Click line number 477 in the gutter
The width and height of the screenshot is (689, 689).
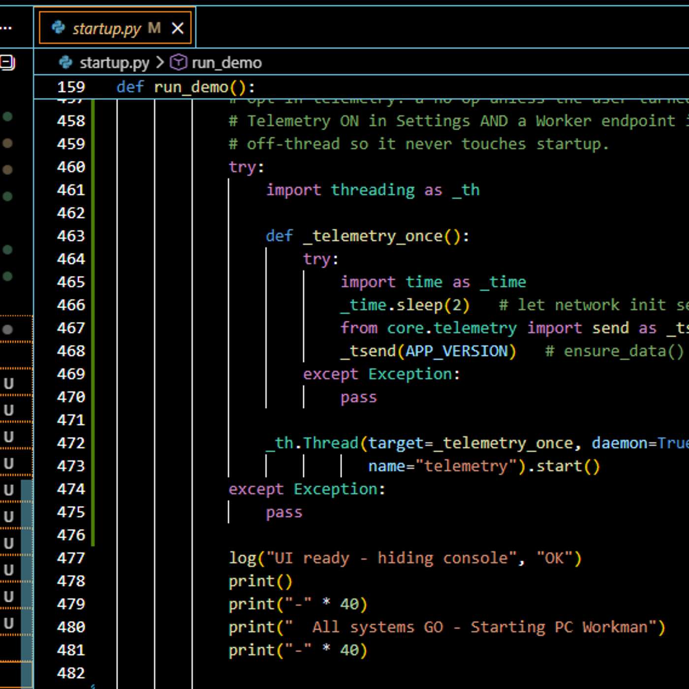click(x=71, y=558)
